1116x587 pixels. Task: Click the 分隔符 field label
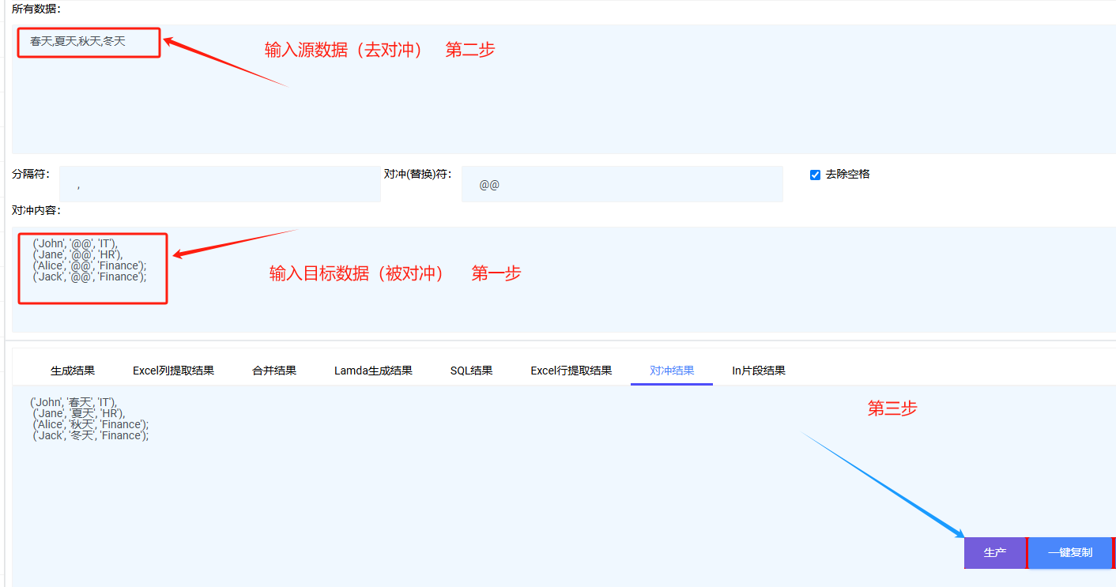31,174
